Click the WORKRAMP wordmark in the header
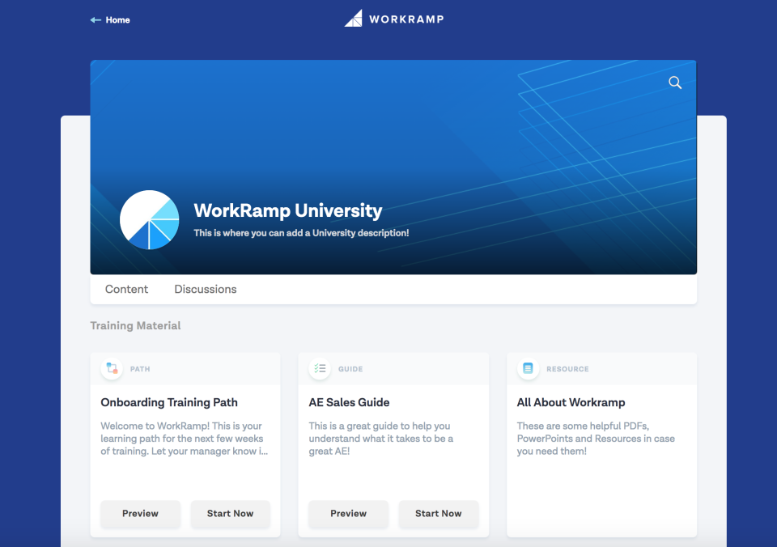 [406, 19]
